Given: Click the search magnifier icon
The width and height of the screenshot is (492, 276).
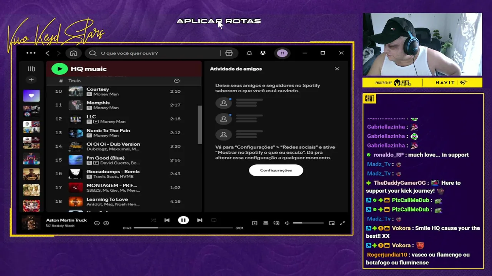Looking at the screenshot, I should [93, 53].
